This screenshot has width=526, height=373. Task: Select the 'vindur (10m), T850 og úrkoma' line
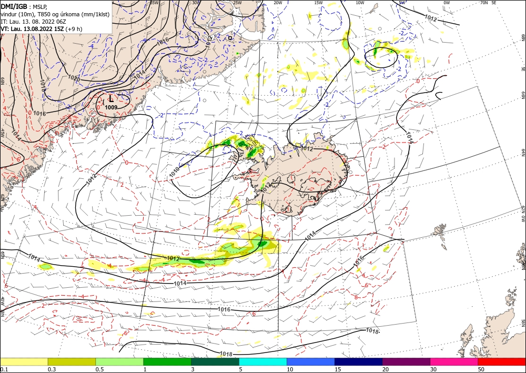(x=55, y=14)
